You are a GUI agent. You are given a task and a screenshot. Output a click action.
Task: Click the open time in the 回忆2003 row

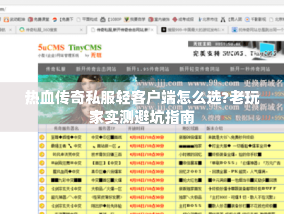147,172
